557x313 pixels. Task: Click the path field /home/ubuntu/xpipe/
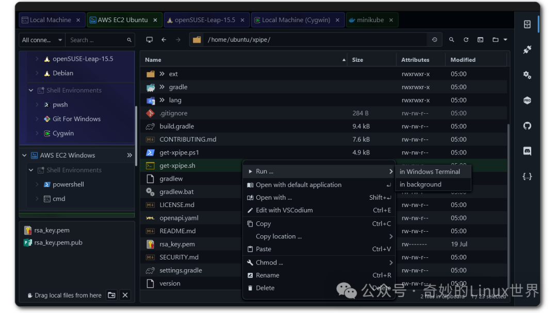[x=316, y=40]
